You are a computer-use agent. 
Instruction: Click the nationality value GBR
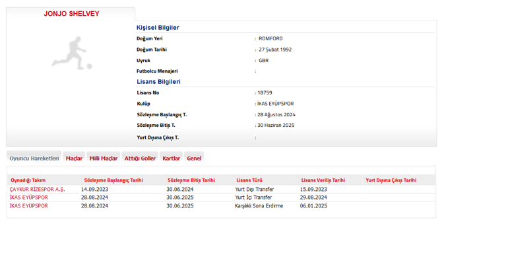[263, 61]
